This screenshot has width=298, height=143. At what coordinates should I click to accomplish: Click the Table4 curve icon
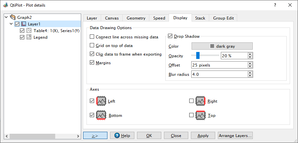[x=29, y=30]
